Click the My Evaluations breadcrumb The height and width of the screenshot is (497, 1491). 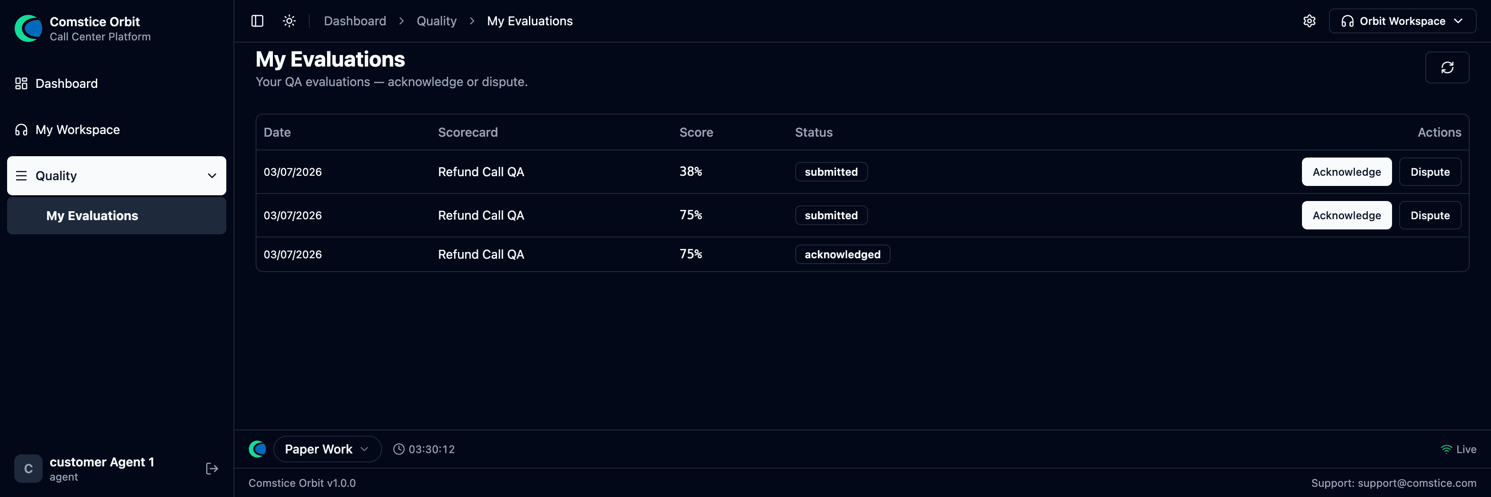pyautogui.click(x=529, y=21)
